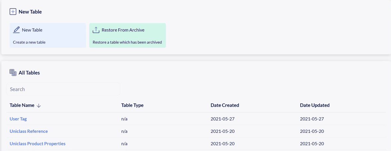
Task: Click the Date Created column header
Action: 225,105
